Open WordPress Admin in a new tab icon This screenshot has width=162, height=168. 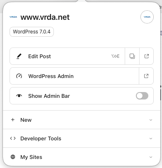[x=146, y=76]
